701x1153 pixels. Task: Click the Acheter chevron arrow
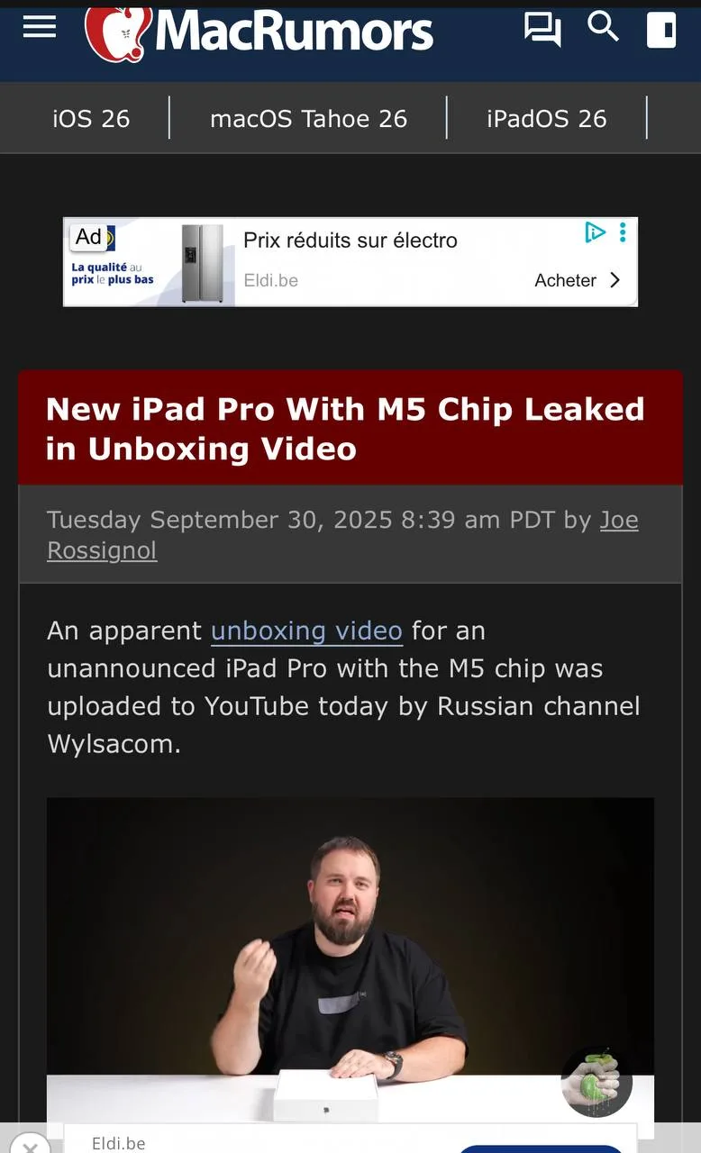point(615,280)
